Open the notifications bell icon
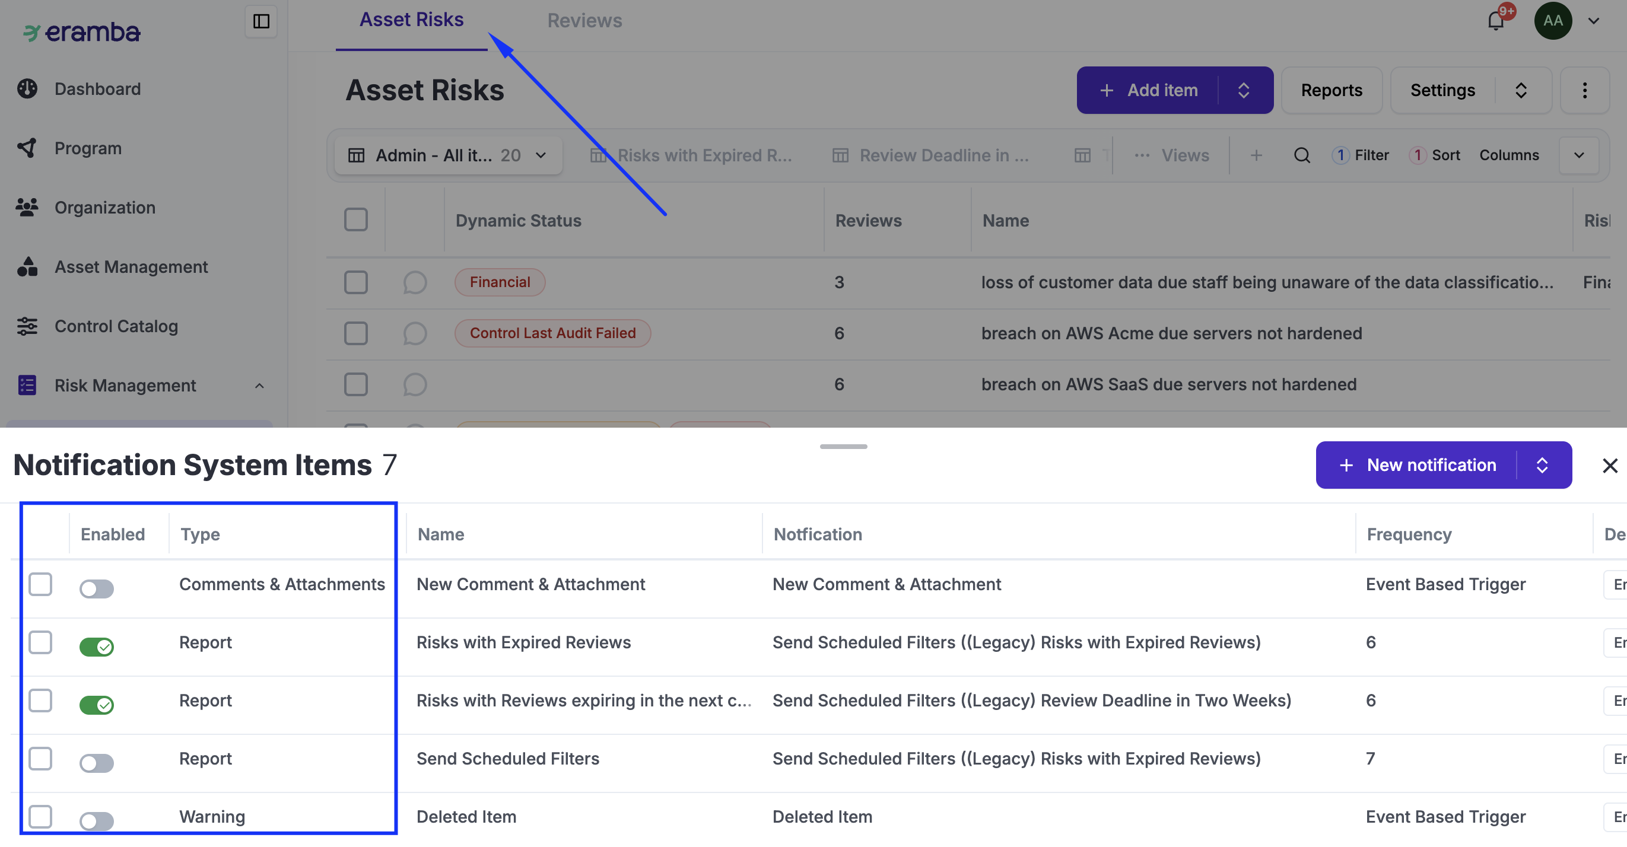 [1495, 21]
